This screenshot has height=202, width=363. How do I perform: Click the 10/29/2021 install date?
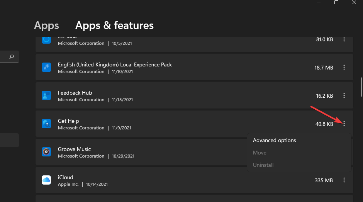tap(123, 156)
